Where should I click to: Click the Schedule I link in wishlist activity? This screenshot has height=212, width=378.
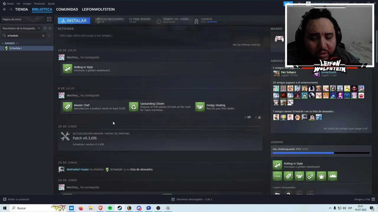[117, 169]
